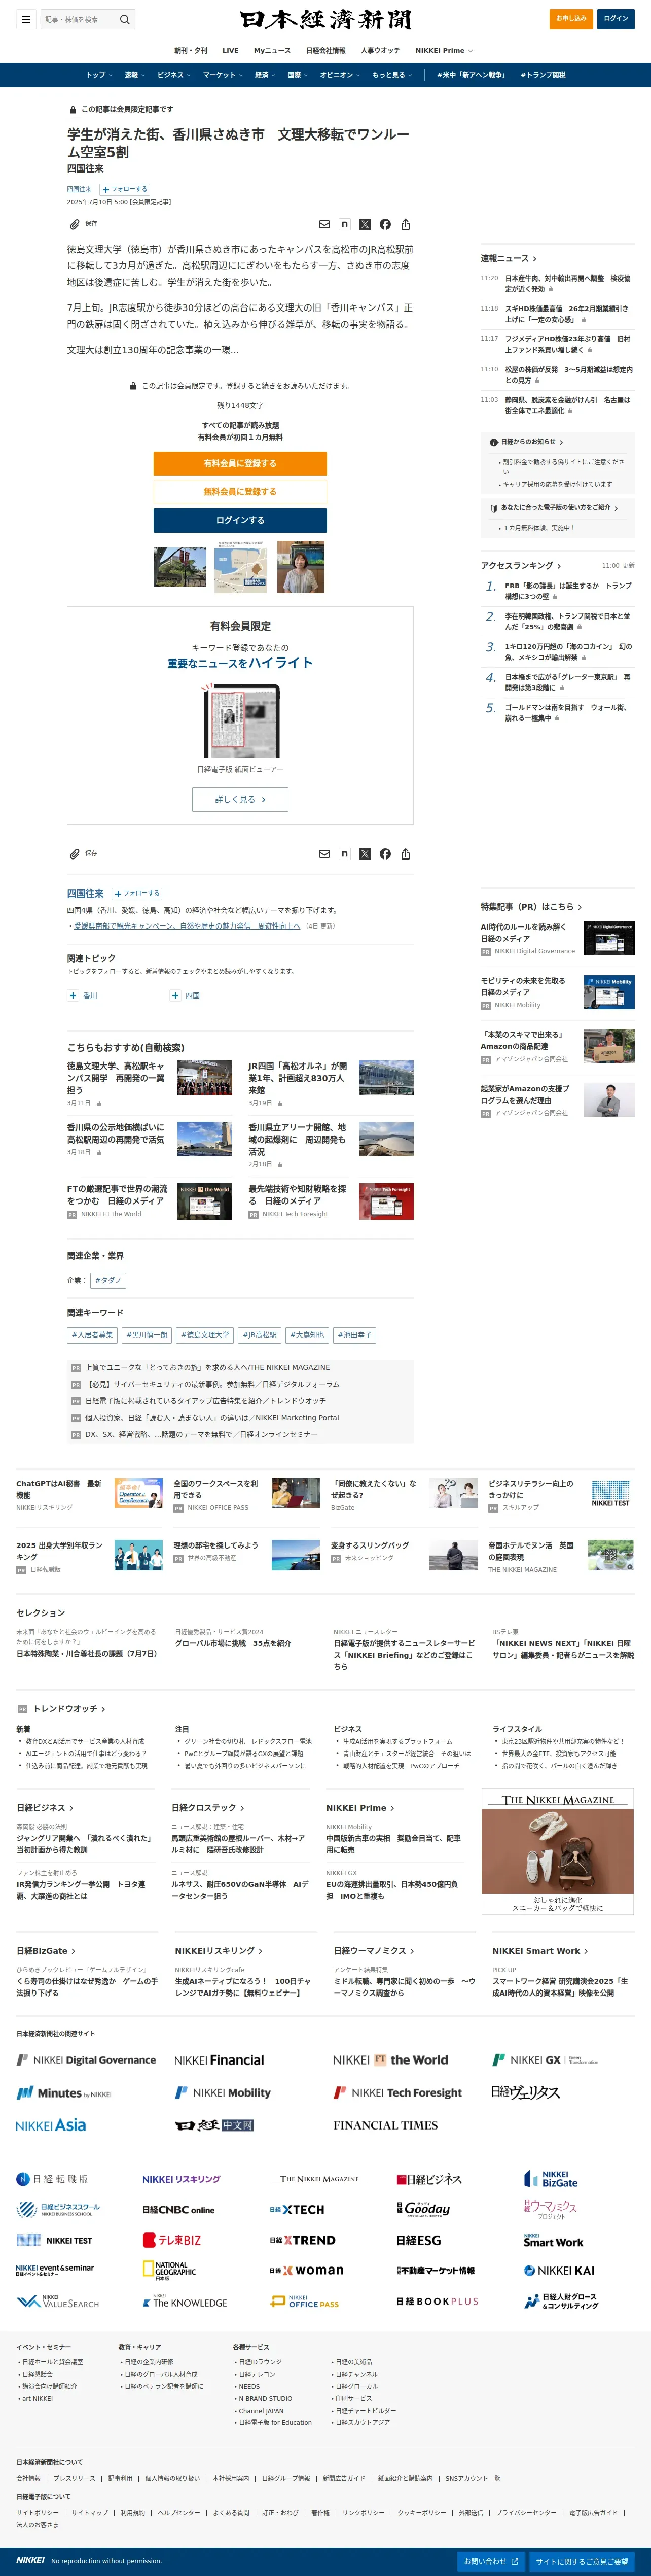The height and width of the screenshot is (2576, 651).
Task: Open テレ東BIZ logo link
Action: point(172,2240)
